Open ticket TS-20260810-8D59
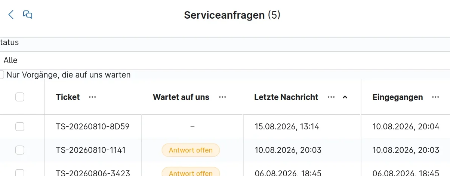Viewport: 450px width, 176px height. pos(93,127)
